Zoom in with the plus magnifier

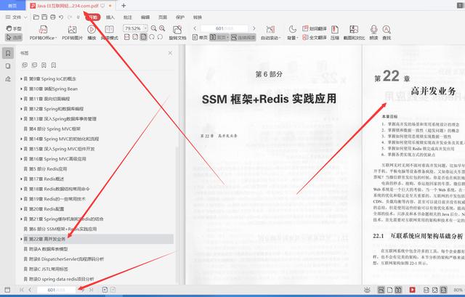[x=162, y=28]
